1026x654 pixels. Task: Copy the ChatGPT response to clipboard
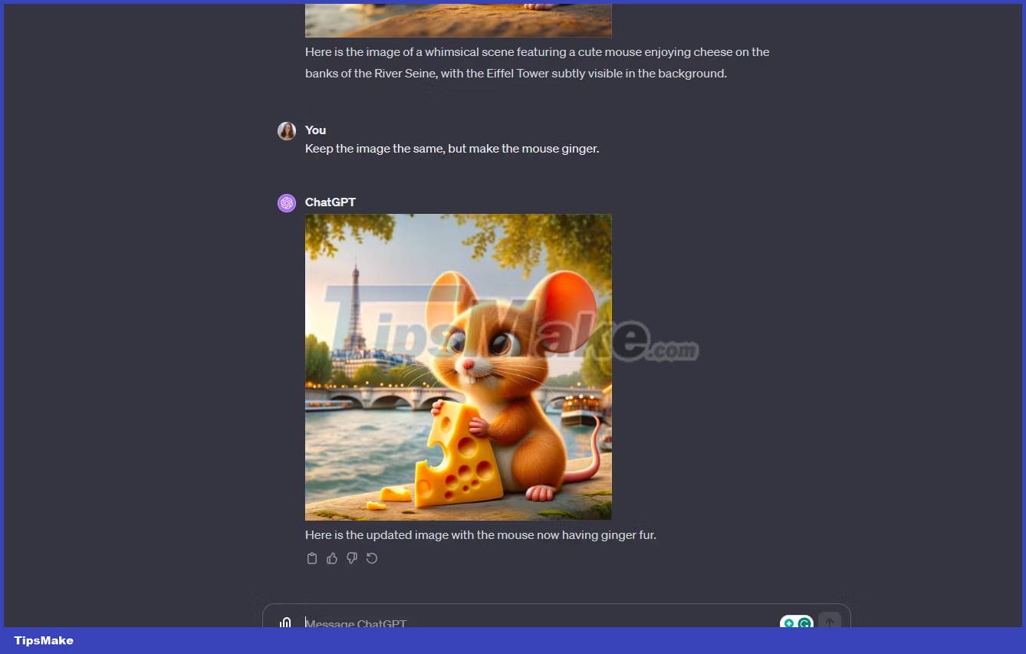(x=312, y=557)
